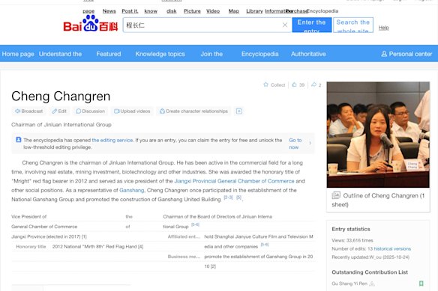The height and width of the screenshot is (291, 438).
Task: Click the disk top link
Action: click(x=172, y=11)
